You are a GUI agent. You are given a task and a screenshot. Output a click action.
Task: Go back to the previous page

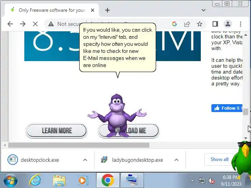(10, 24)
